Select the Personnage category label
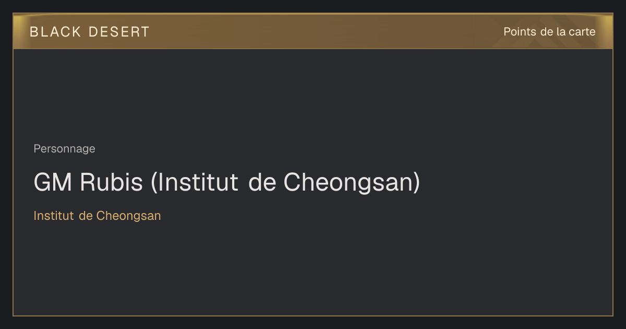 (x=64, y=149)
